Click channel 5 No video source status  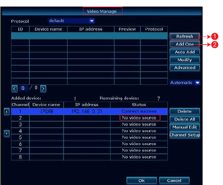click(139, 138)
